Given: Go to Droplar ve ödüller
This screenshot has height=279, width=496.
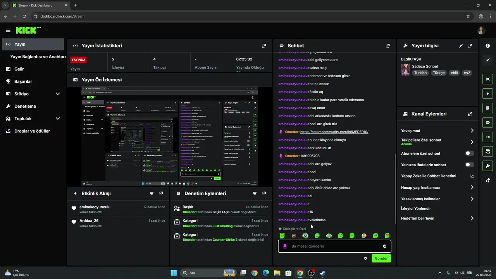Looking at the screenshot, I should (33, 131).
